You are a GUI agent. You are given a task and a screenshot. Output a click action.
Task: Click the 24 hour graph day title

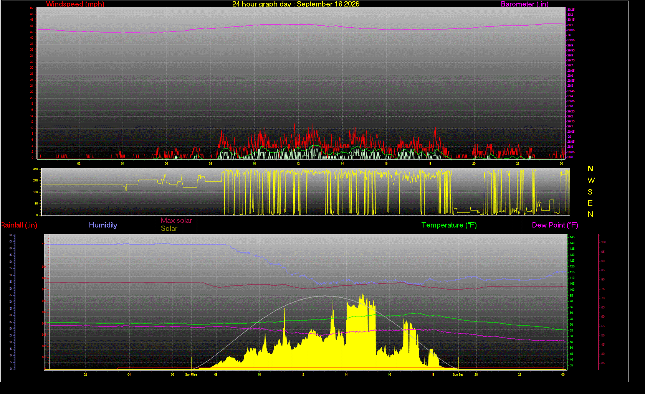point(296,4)
